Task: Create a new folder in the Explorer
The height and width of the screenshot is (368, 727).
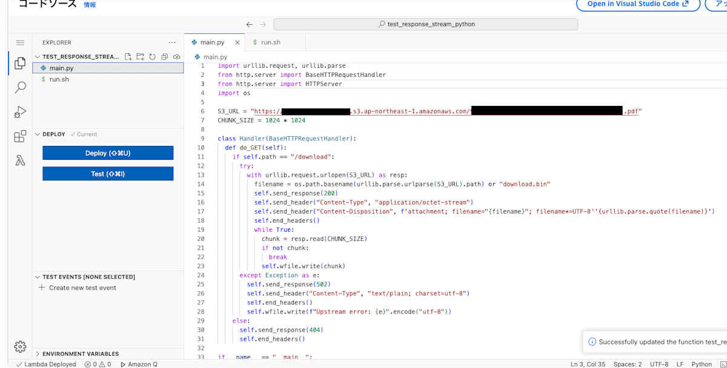Action: [140, 56]
